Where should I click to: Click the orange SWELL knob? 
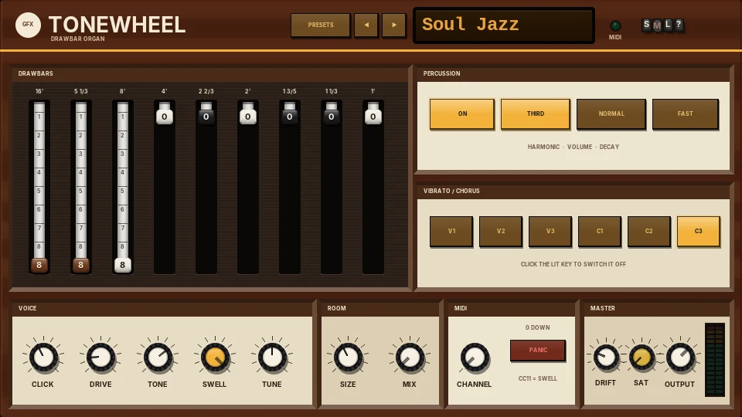click(x=215, y=358)
